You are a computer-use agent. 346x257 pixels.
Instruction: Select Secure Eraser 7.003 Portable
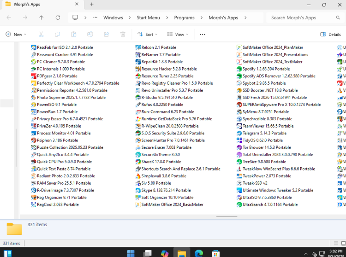pyautogui.click(x=163, y=147)
